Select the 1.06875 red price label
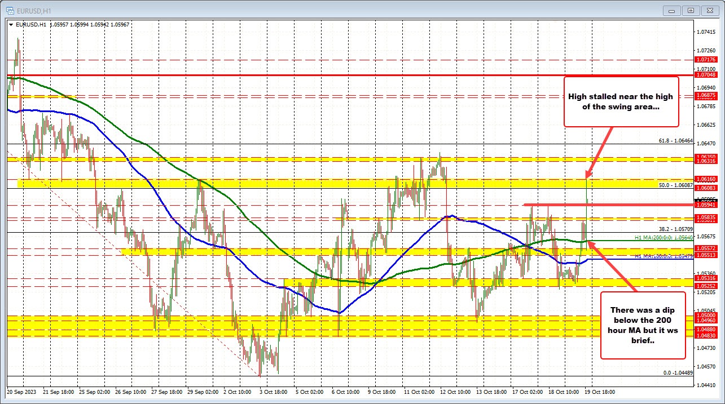The height and width of the screenshot is (404, 725). click(x=706, y=96)
